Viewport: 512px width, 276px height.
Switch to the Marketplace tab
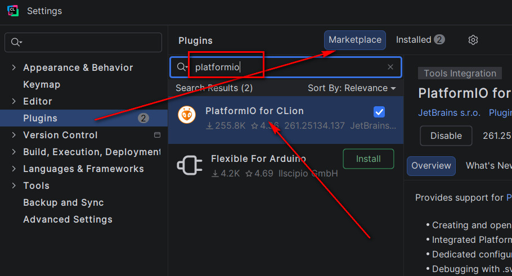click(x=355, y=40)
